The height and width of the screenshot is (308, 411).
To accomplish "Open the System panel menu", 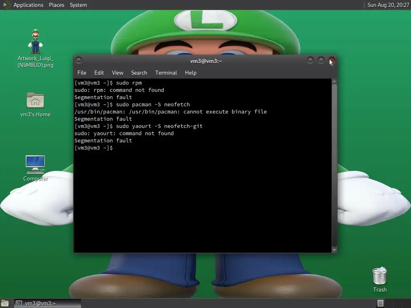I will coord(78,5).
